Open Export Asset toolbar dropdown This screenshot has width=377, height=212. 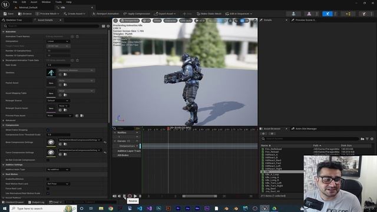click(165, 14)
